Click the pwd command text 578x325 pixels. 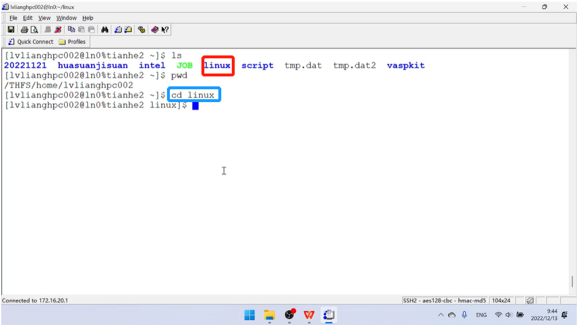(179, 75)
